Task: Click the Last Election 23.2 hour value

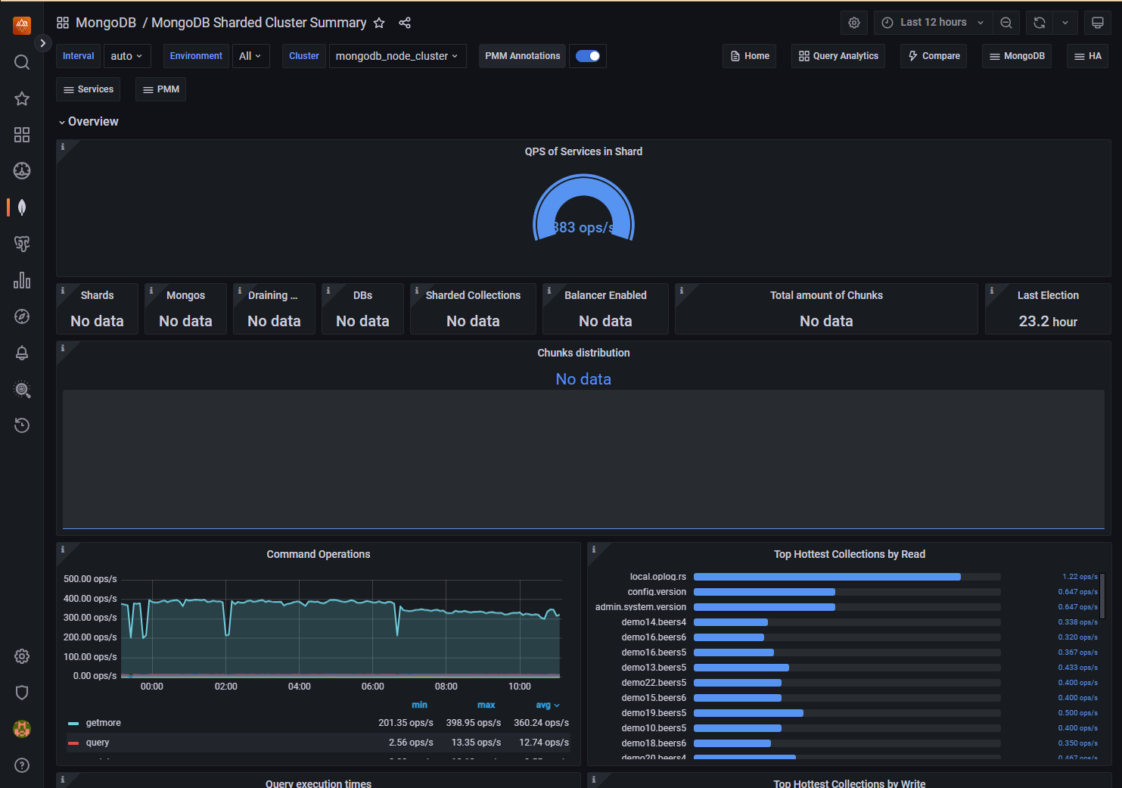Action: click(1048, 321)
